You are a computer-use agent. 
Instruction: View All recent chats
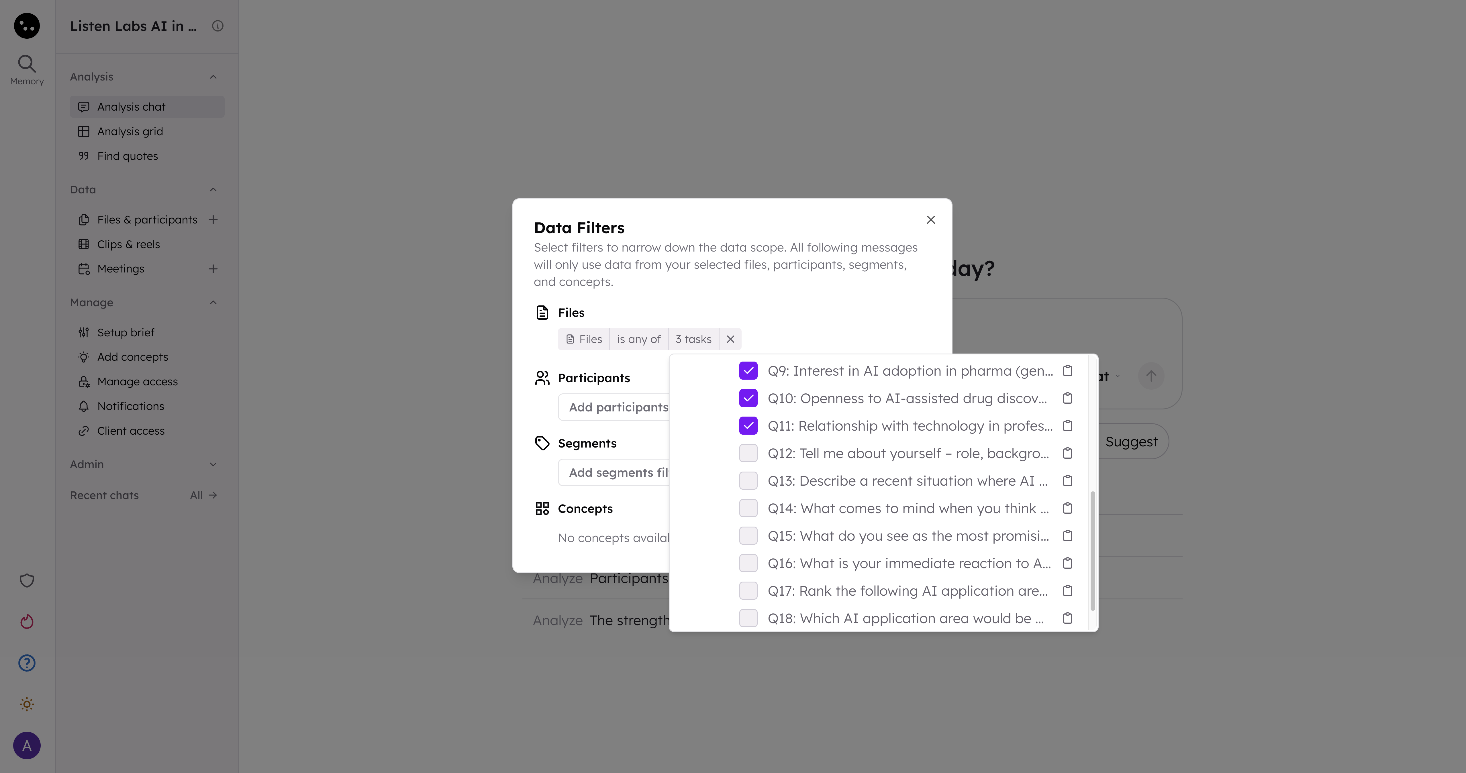pyautogui.click(x=204, y=495)
